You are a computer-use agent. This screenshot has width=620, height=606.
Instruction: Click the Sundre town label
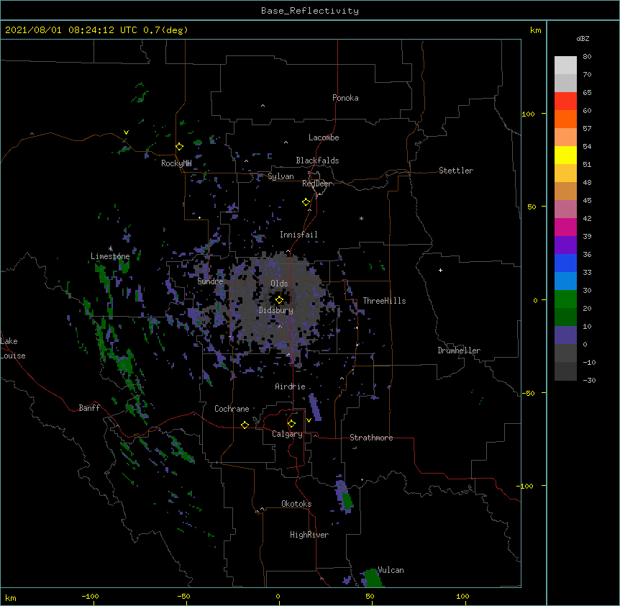210,281
